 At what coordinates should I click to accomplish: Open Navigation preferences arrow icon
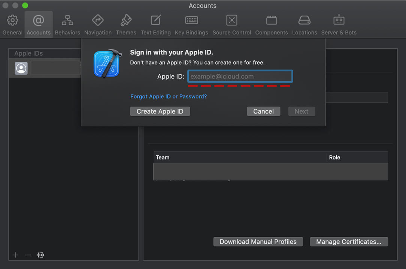pyautogui.click(x=98, y=20)
